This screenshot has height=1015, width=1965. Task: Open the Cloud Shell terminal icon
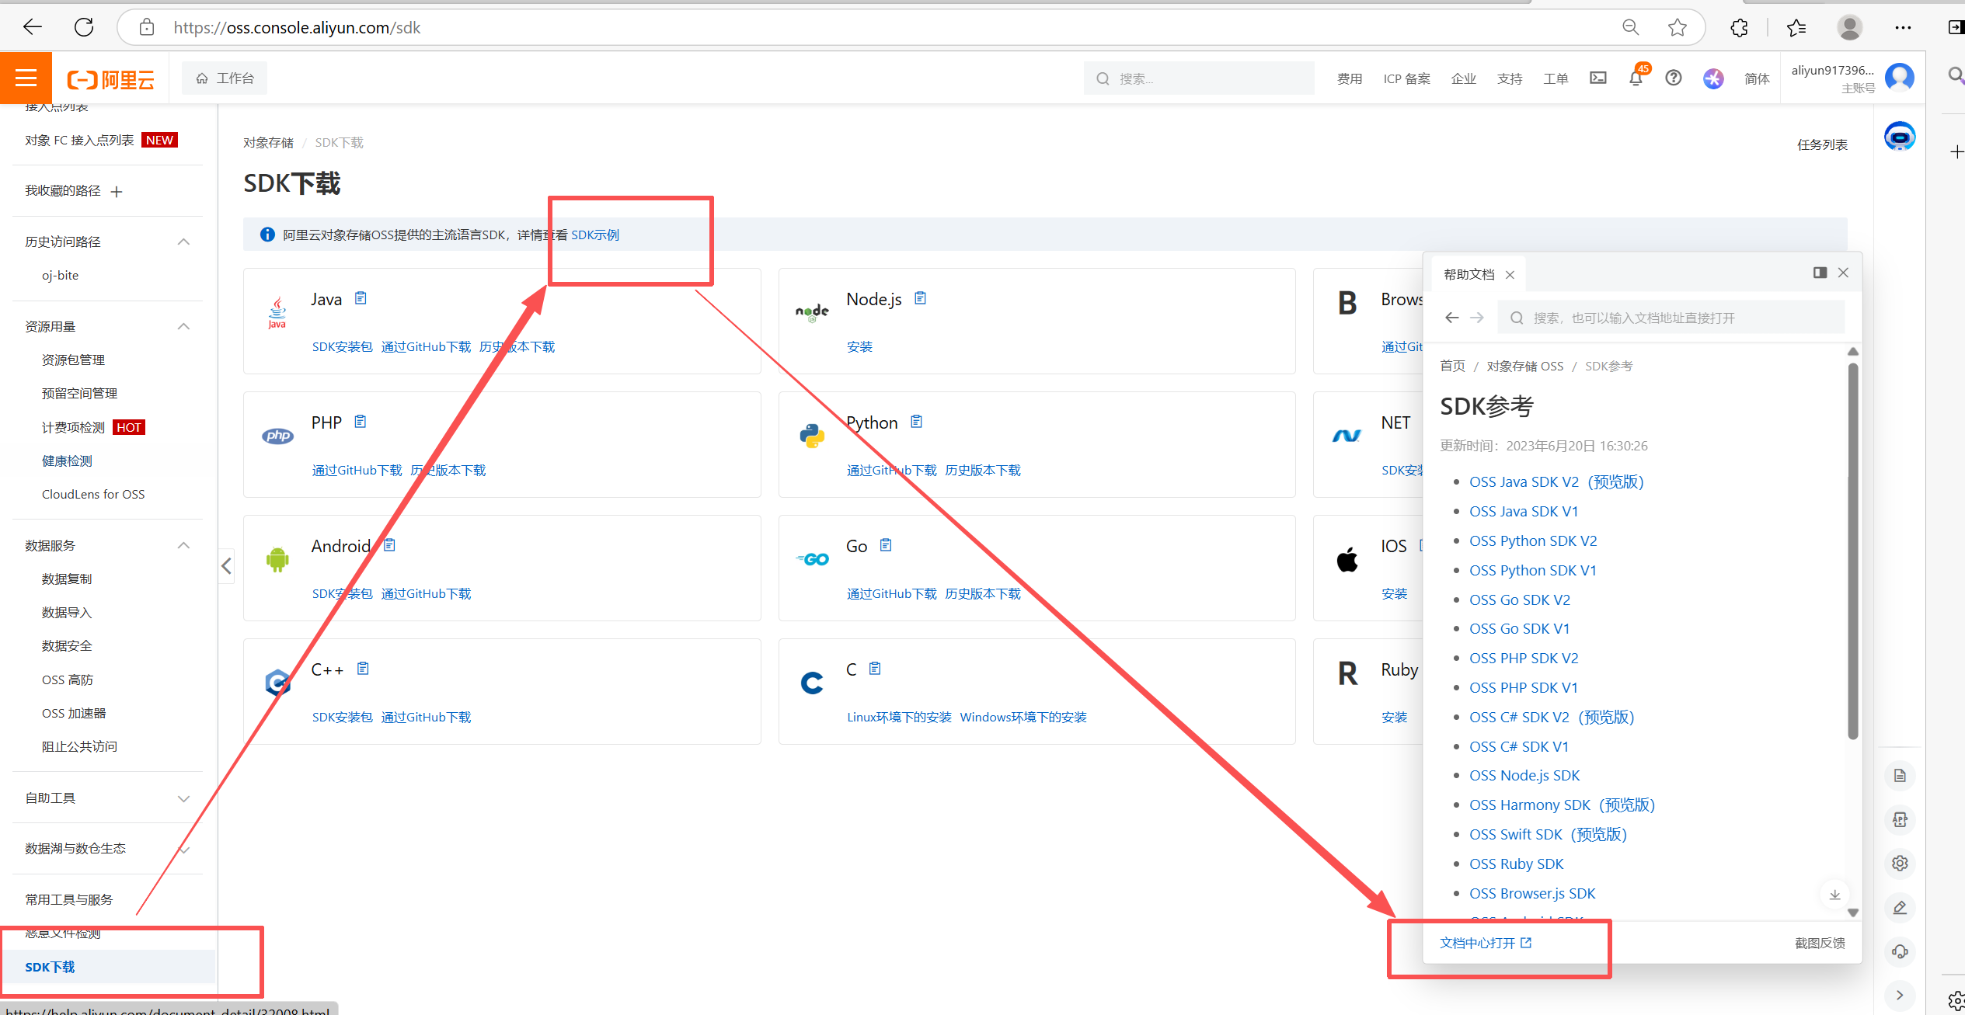tap(1597, 78)
